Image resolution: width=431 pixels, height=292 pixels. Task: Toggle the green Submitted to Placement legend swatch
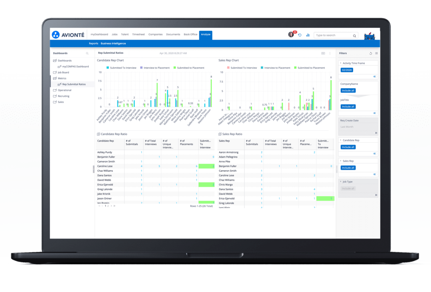(x=175, y=68)
